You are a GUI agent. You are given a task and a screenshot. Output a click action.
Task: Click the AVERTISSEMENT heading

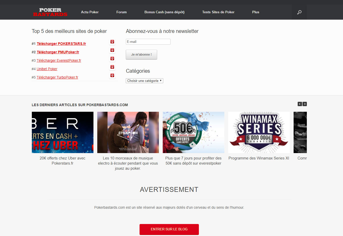pos(169,190)
